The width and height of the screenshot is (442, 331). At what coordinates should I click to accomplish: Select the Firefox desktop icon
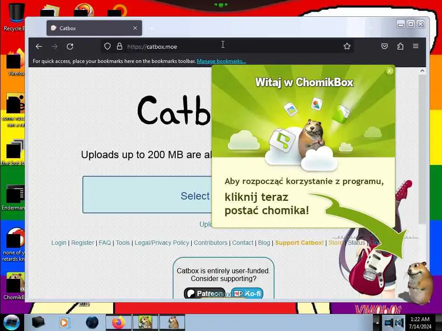[x=16, y=62]
